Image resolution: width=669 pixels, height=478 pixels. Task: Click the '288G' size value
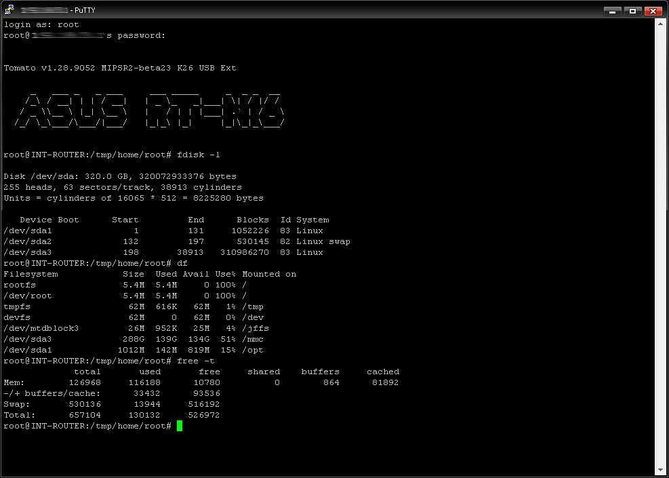(x=134, y=340)
